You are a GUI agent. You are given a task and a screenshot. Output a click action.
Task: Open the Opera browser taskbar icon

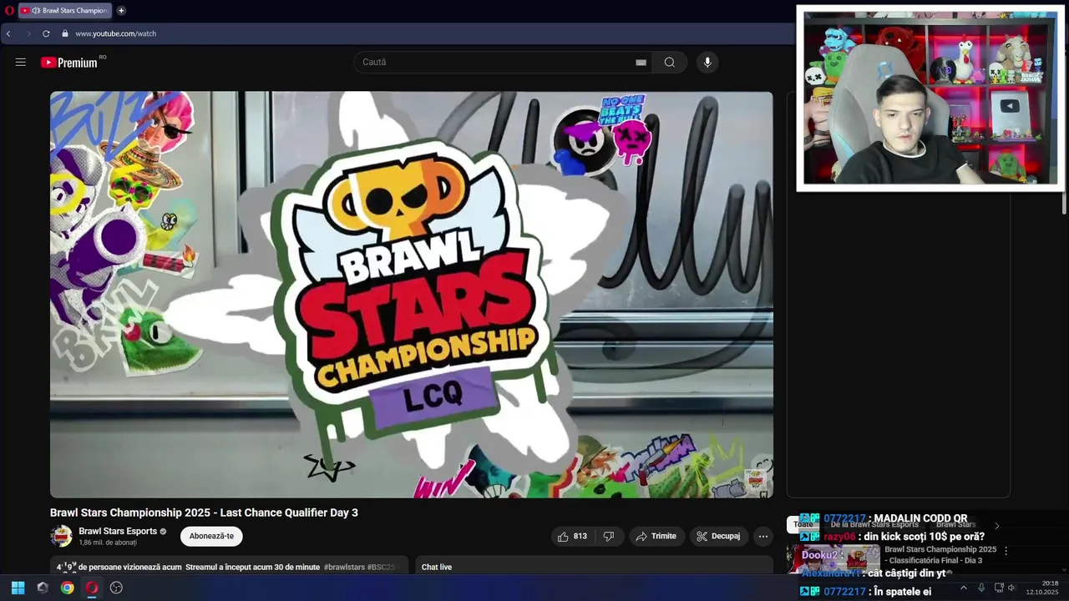point(92,588)
